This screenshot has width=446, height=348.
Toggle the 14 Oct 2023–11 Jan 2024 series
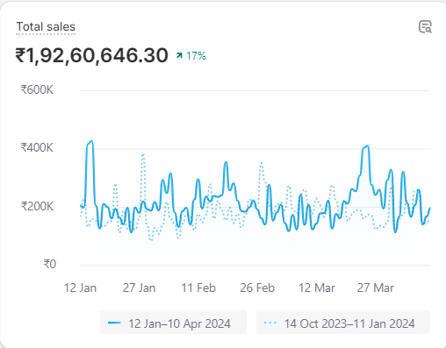[343, 323]
